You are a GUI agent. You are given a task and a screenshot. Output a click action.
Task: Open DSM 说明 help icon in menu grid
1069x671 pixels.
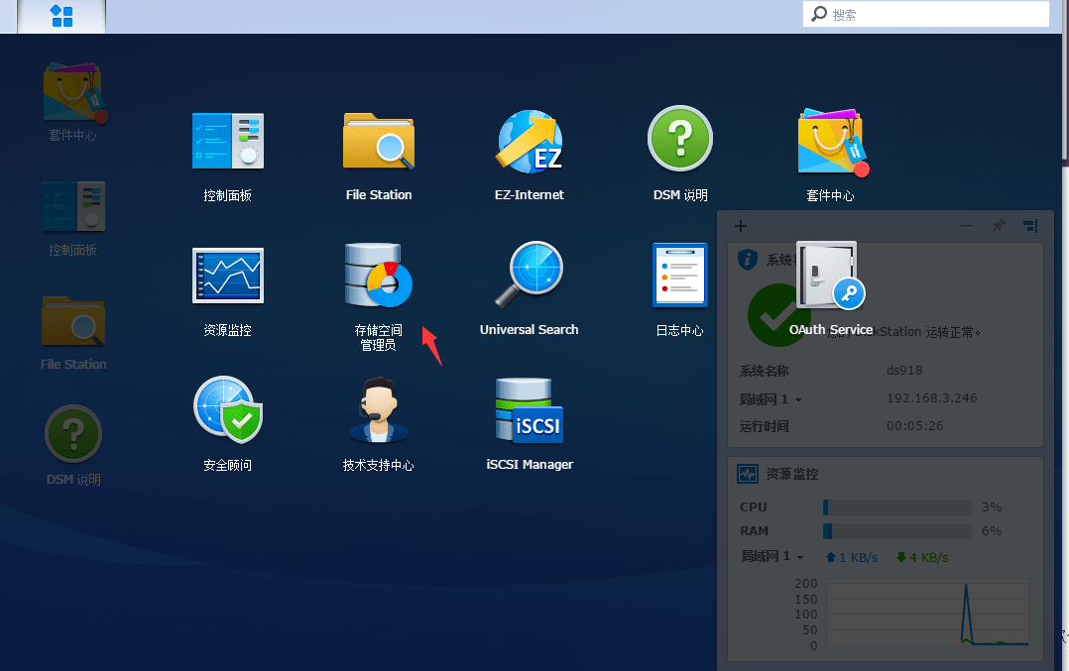coord(680,142)
